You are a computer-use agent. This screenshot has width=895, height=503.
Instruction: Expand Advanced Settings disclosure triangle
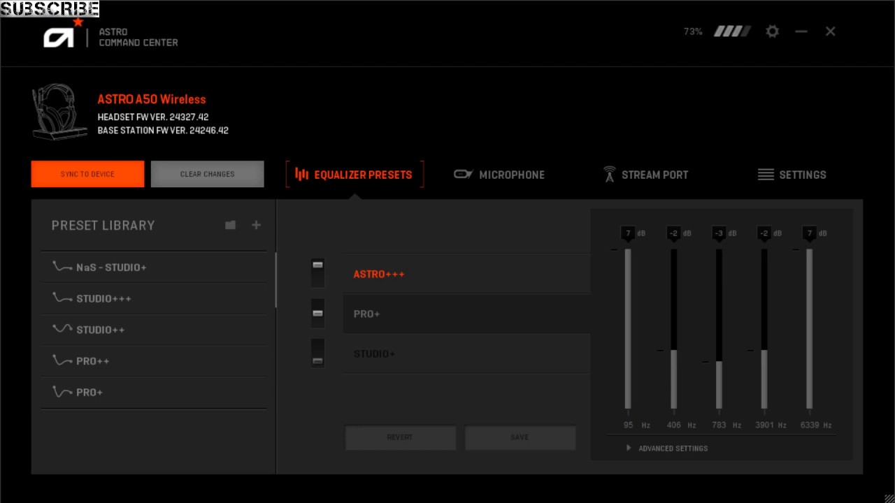629,448
